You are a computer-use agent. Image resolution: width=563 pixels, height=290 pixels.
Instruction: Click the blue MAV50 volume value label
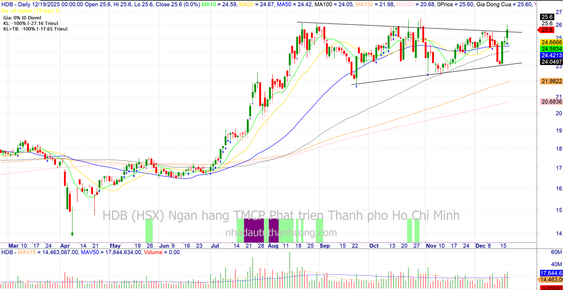[551, 273]
